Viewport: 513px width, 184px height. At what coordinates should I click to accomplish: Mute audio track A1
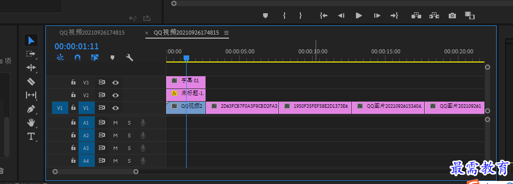coord(115,122)
